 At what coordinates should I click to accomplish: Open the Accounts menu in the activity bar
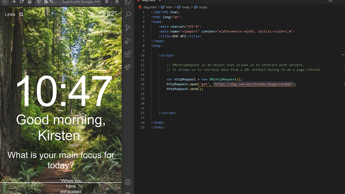coord(128,182)
